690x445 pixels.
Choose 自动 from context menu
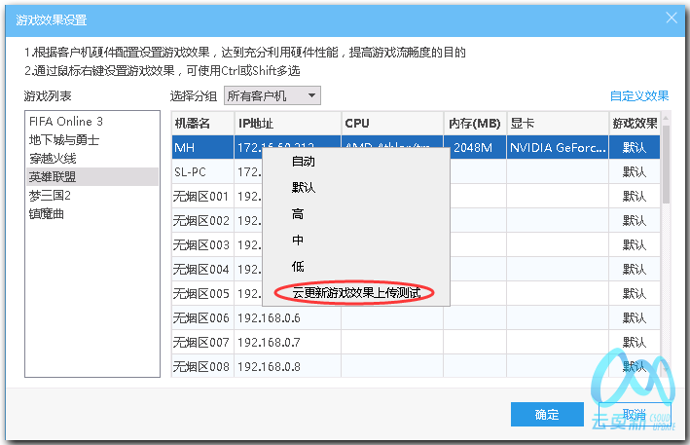[356, 162]
